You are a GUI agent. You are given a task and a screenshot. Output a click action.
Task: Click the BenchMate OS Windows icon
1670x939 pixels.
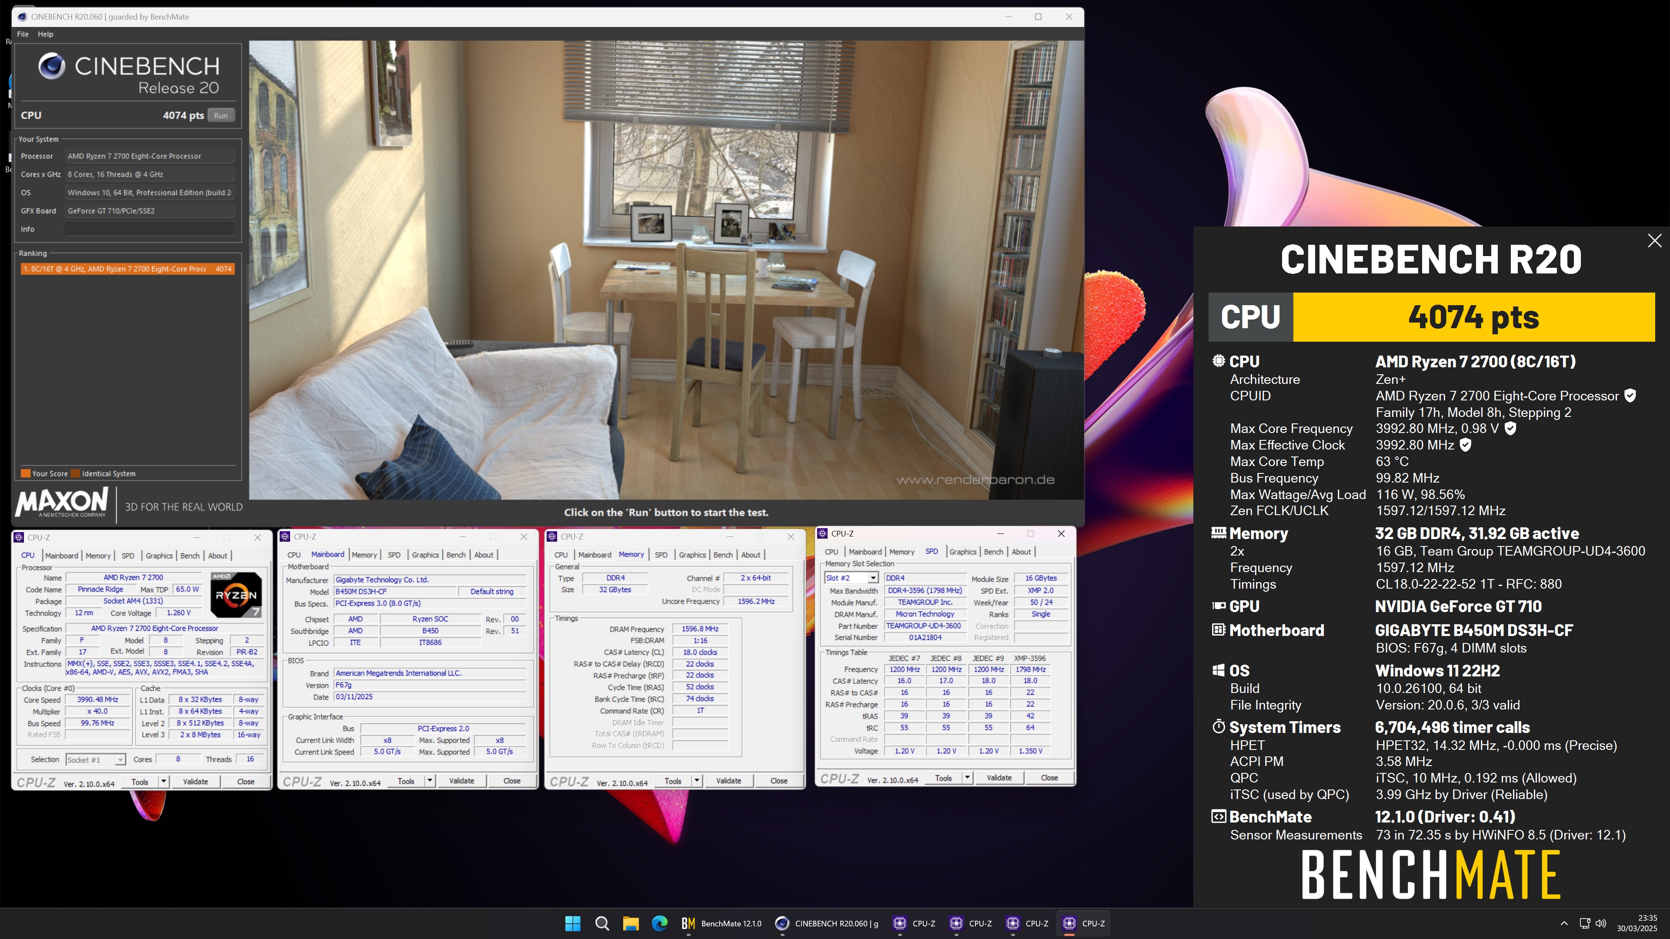pyautogui.click(x=1218, y=670)
